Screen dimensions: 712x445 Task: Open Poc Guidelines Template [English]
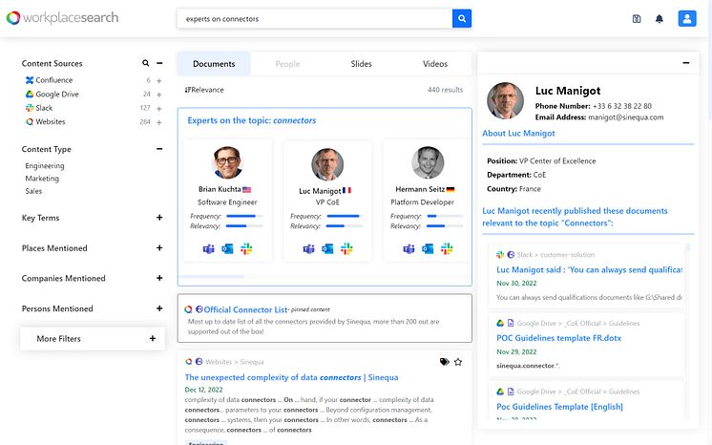[559, 407]
